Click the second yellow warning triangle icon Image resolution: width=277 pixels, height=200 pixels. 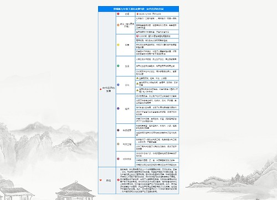point(137,83)
